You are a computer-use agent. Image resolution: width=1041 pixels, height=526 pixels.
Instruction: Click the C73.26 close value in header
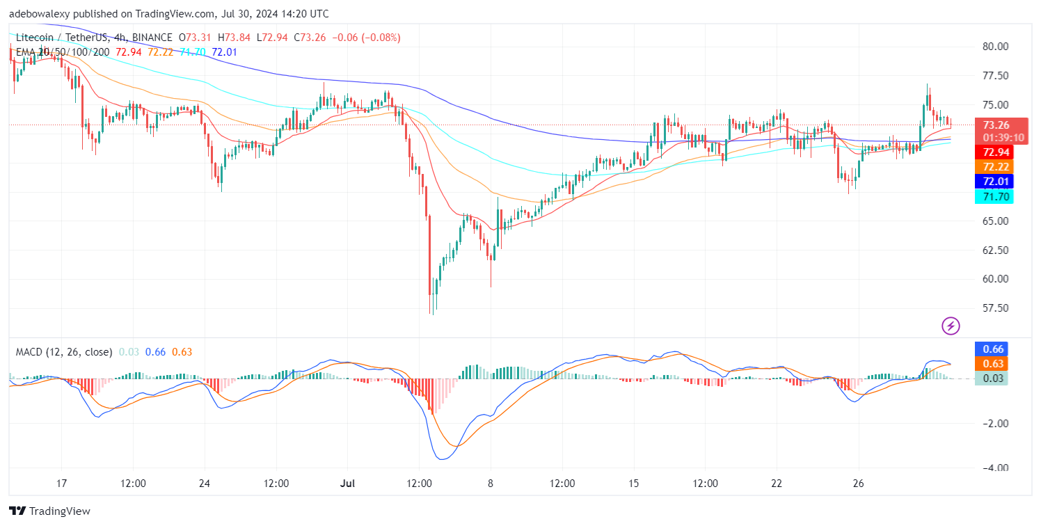coord(310,38)
